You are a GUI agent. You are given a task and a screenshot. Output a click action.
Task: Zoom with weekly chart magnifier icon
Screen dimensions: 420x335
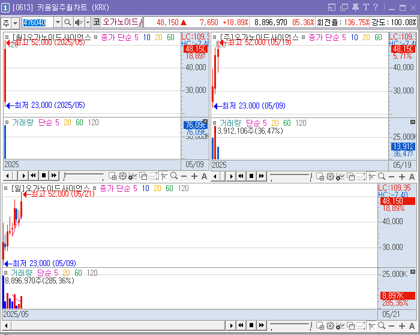coord(382,177)
